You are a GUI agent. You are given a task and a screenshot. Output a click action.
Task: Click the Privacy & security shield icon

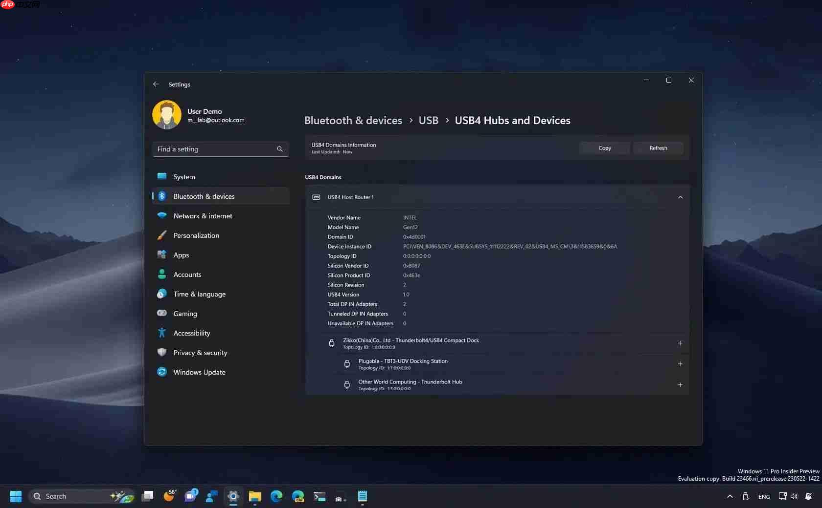coord(162,352)
